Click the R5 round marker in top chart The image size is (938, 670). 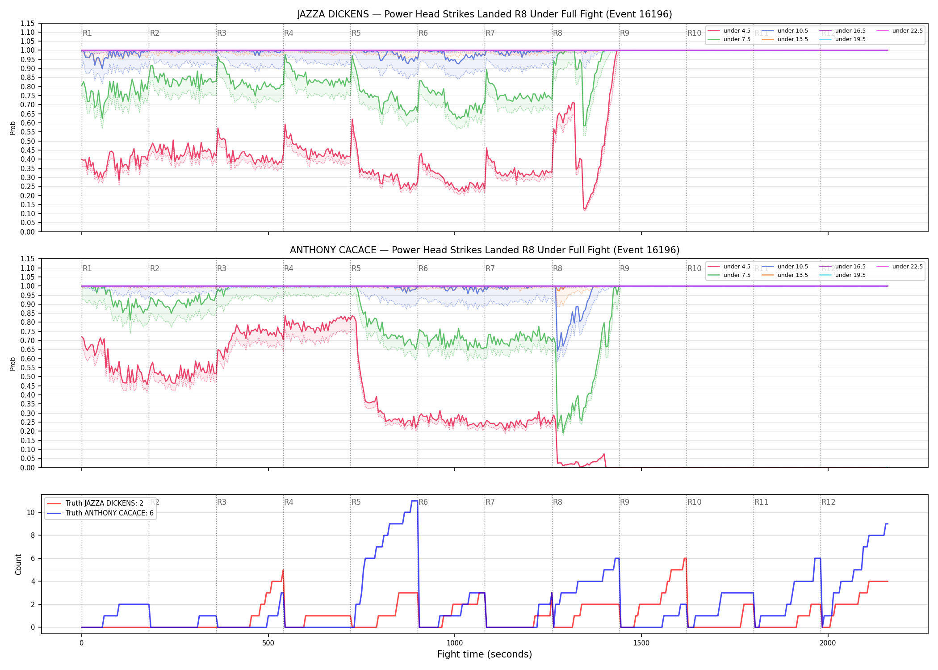pyautogui.click(x=356, y=33)
